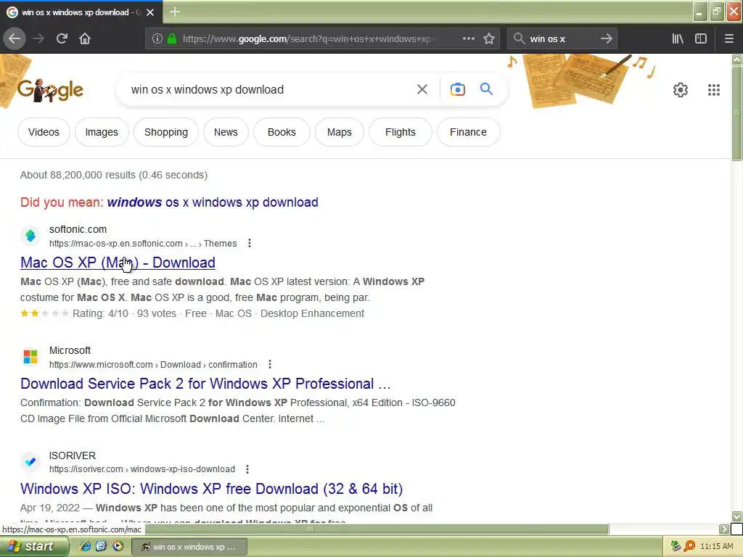Open more options for Microsoft result
The image size is (743, 557).
point(270,364)
